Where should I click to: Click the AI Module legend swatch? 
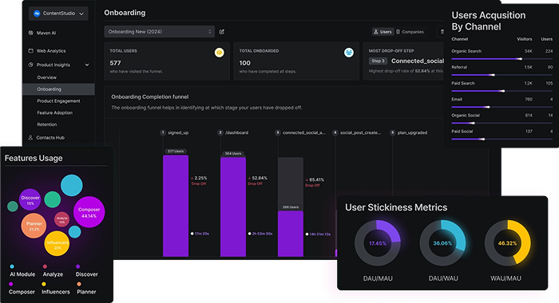pyautogui.click(x=12, y=266)
